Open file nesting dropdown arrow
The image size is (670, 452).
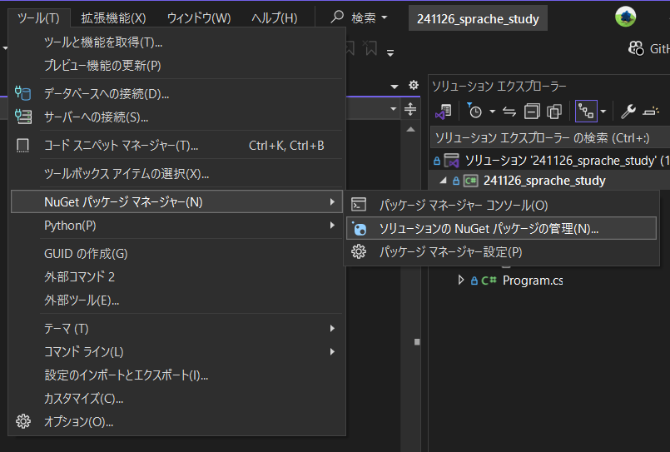pyautogui.click(x=603, y=112)
